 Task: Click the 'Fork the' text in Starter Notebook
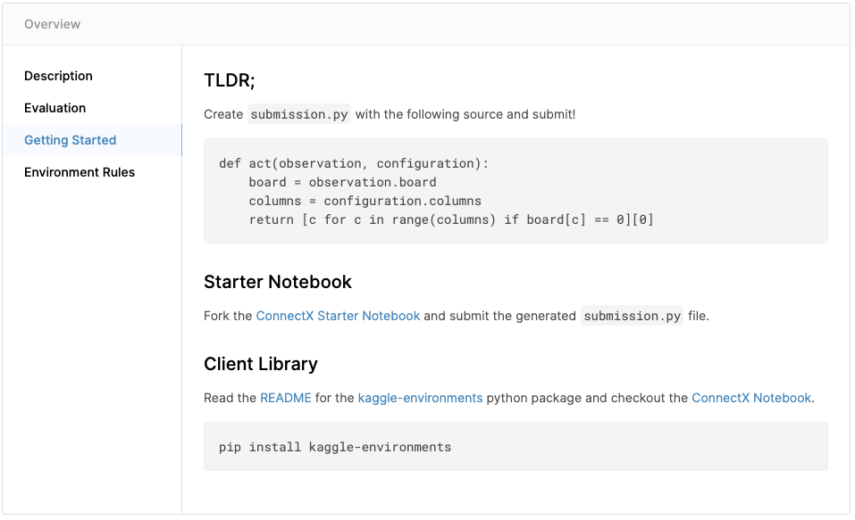(x=228, y=316)
